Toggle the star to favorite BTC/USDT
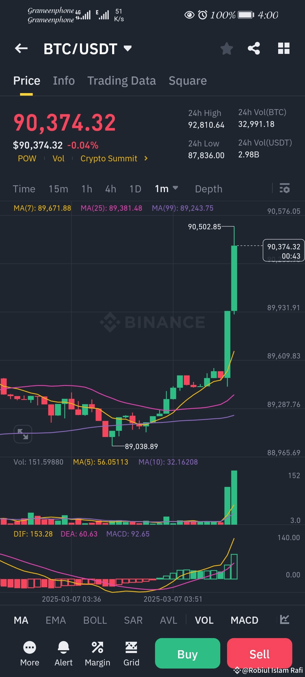Viewport: 305px width, 677px height. tap(226, 48)
